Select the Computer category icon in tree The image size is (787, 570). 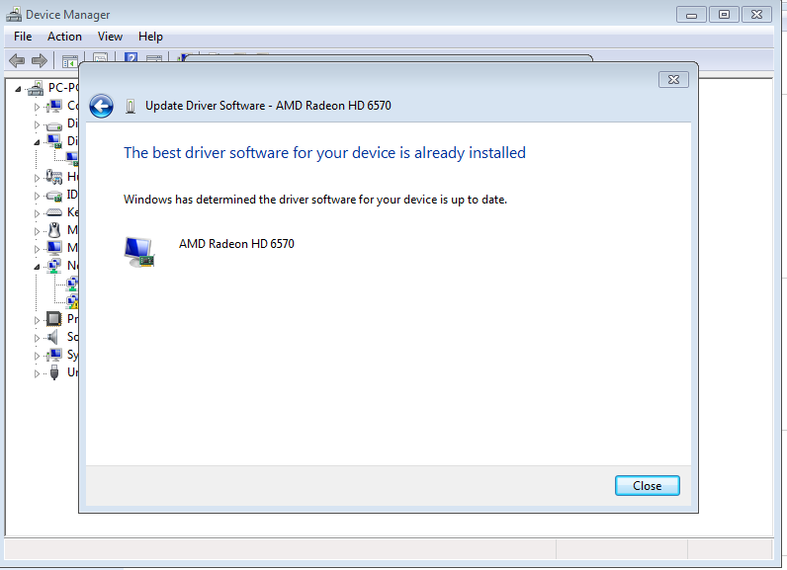coord(54,106)
